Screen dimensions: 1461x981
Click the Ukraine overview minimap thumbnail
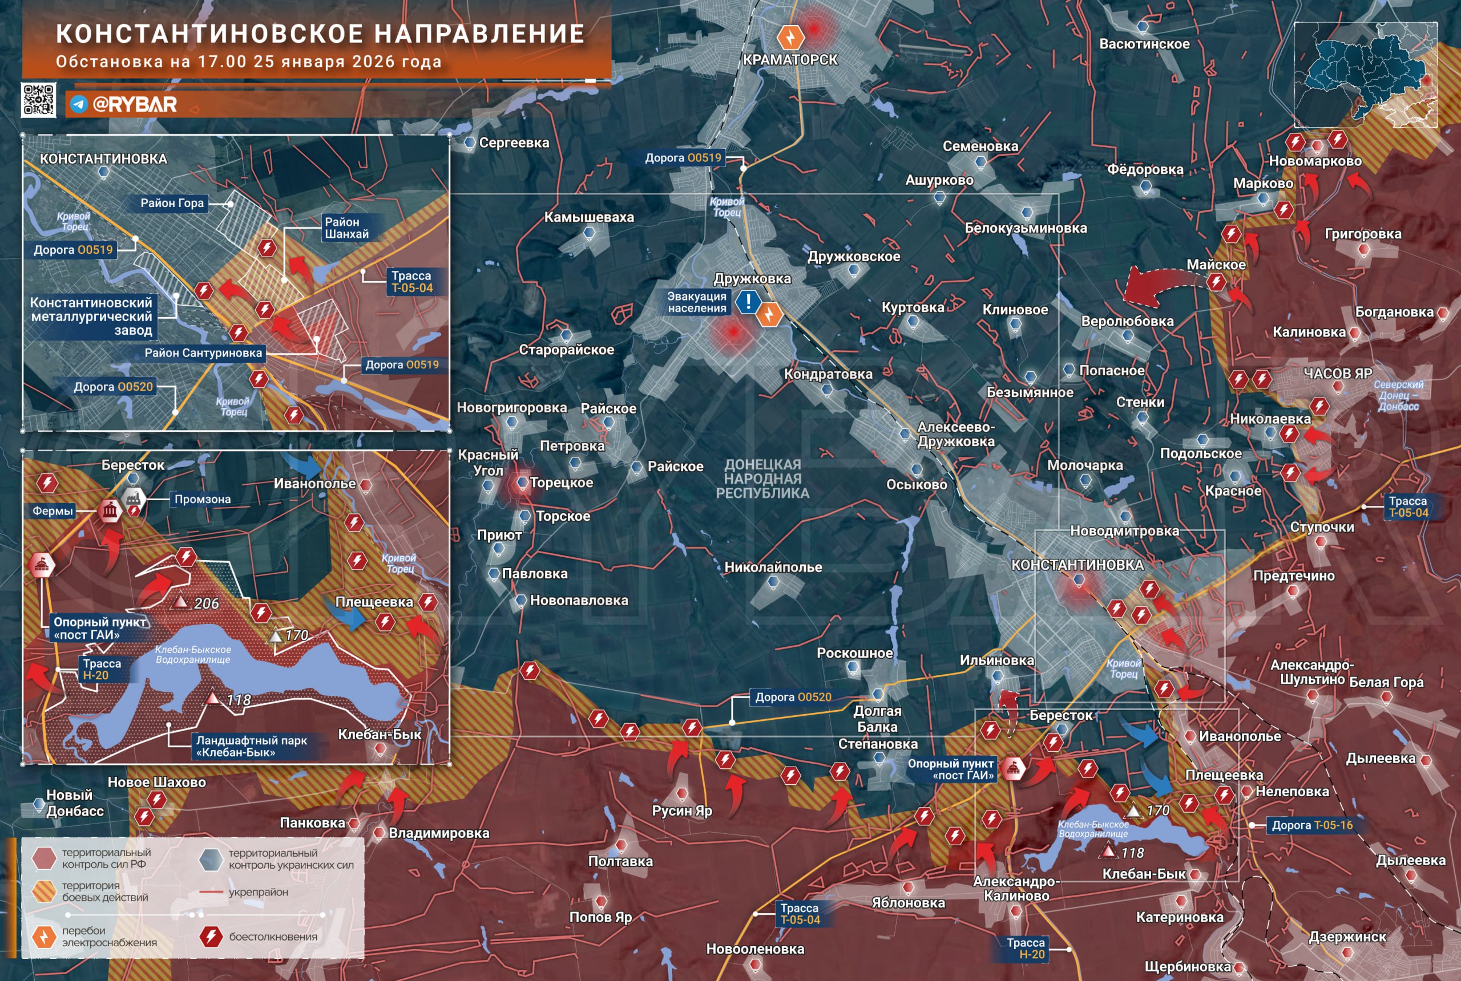pos(1365,75)
